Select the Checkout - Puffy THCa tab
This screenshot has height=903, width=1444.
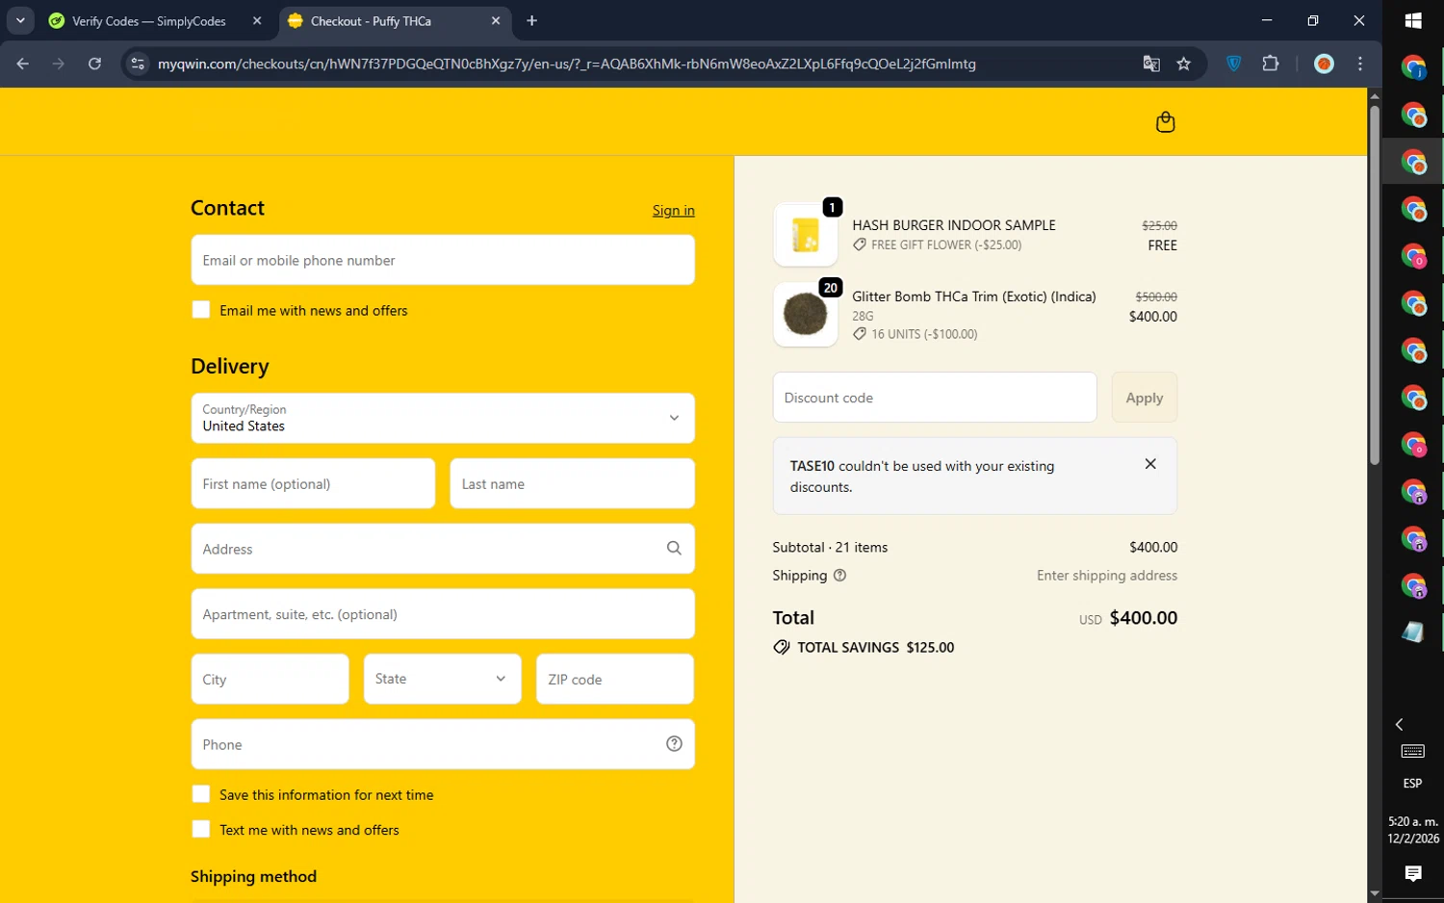point(371,20)
